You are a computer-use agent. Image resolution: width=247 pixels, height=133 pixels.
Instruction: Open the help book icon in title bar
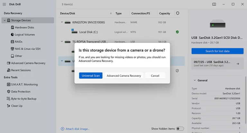pos(214,4)
